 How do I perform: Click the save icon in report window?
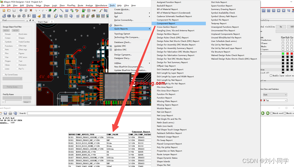pyautogui.click(x=5, y=113)
